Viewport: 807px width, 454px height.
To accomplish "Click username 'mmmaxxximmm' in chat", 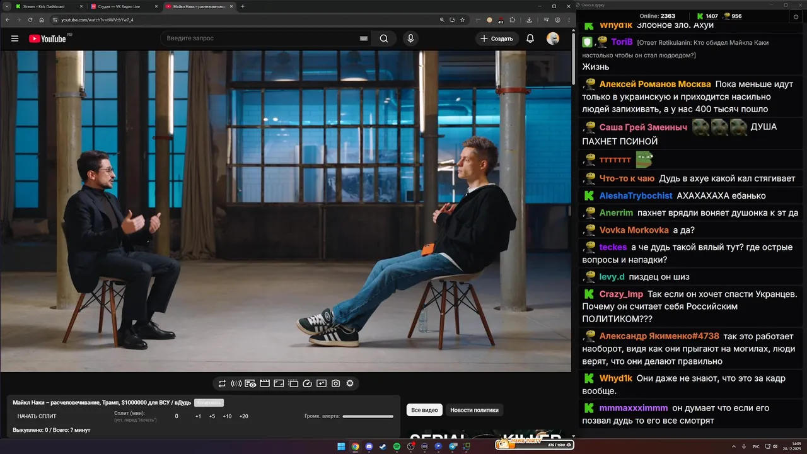I will coord(633,408).
